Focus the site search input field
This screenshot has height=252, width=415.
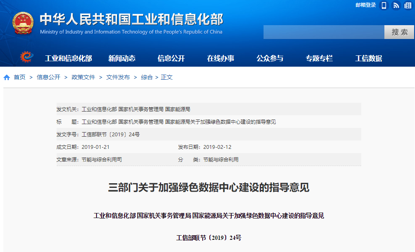coord(324,32)
